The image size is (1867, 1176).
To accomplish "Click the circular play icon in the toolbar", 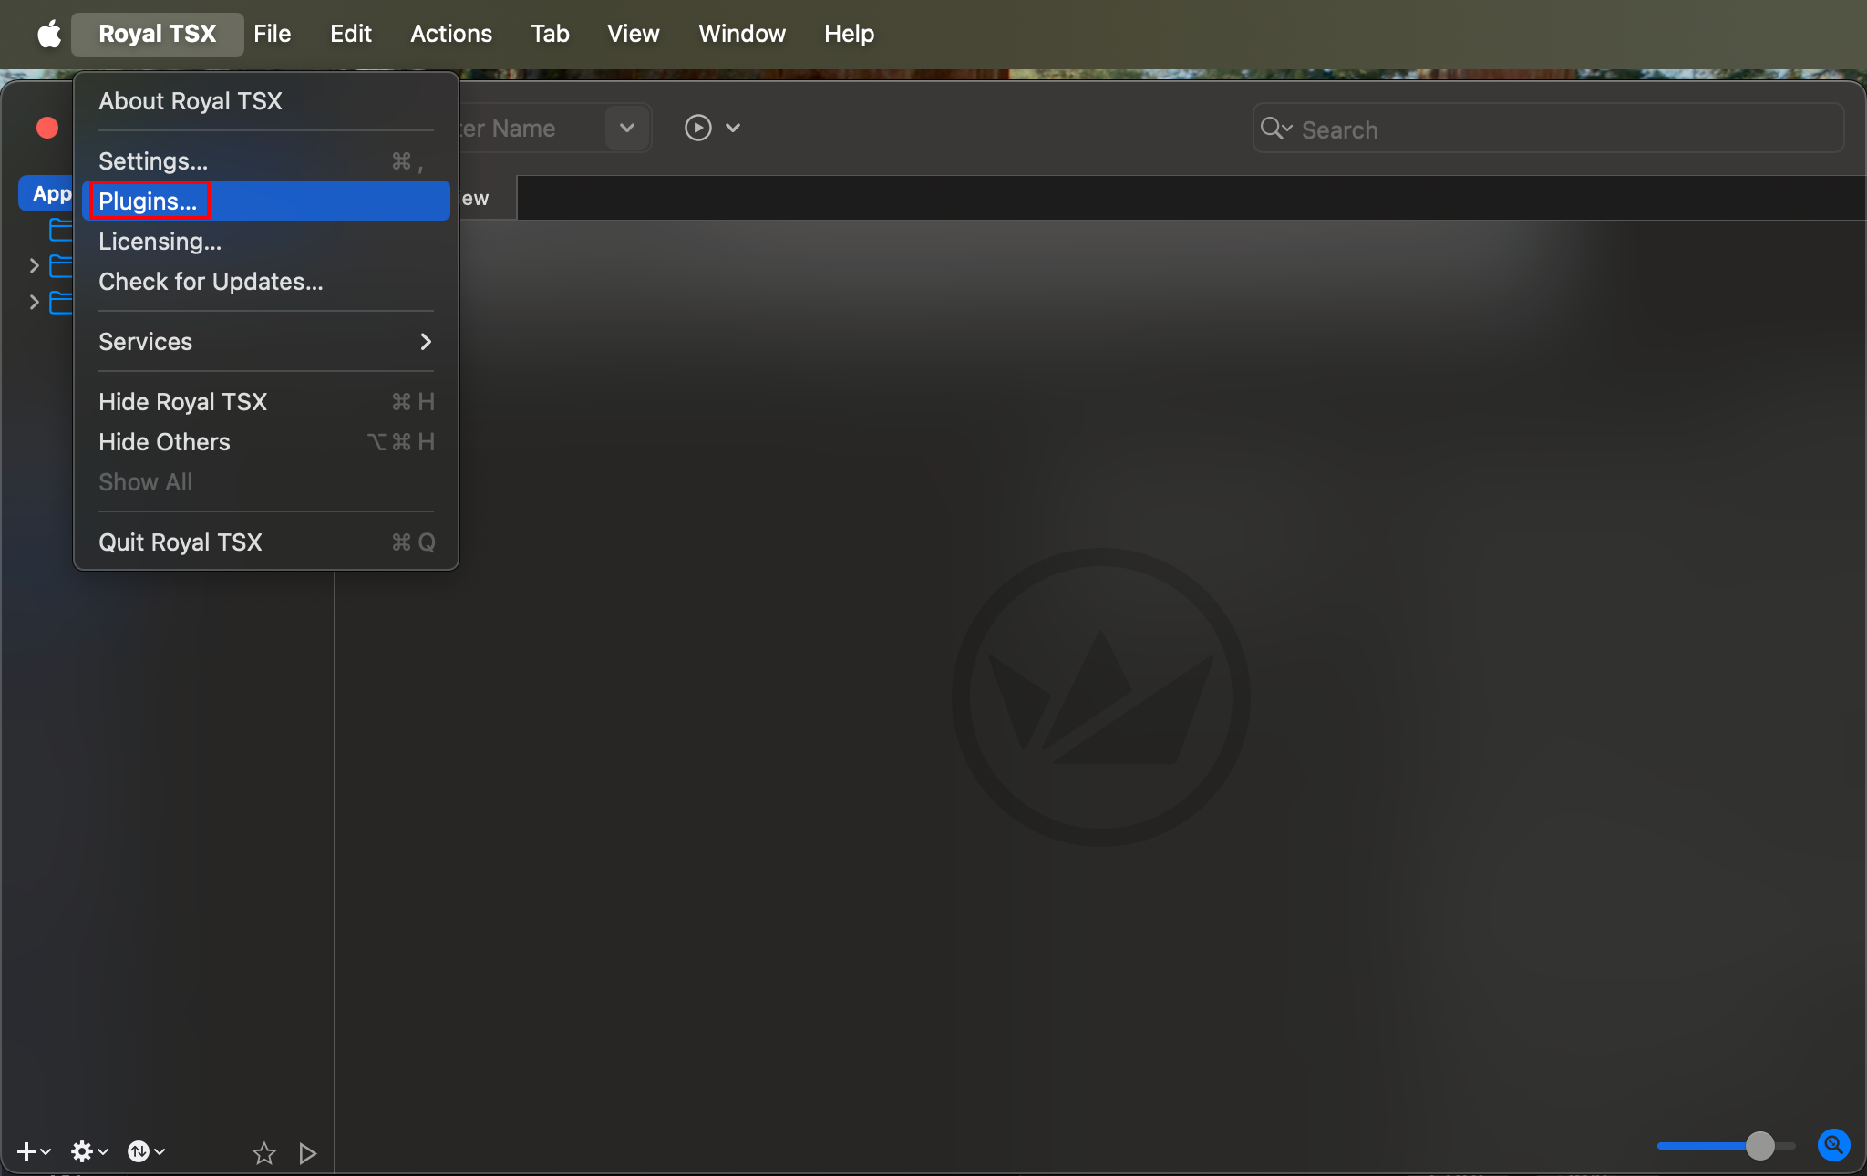I will [x=697, y=127].
